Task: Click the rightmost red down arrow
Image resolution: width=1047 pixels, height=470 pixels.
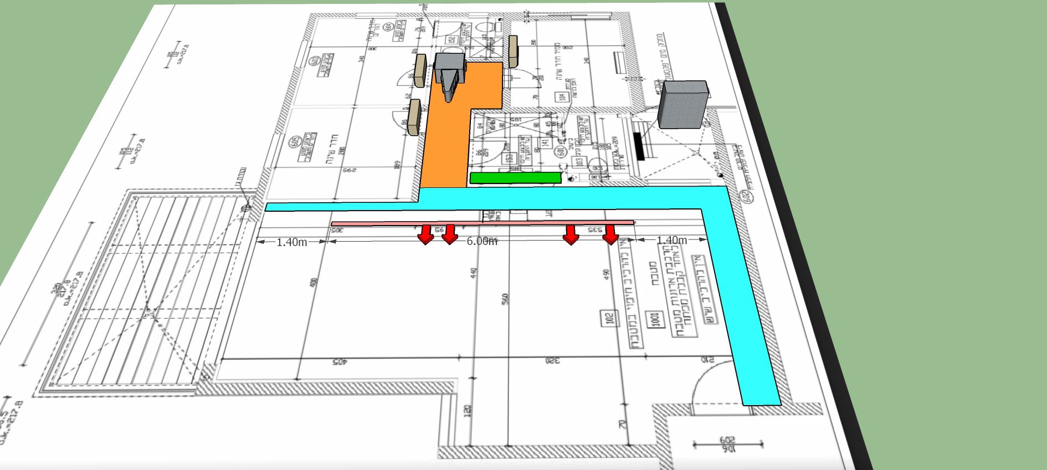Action: click(610, 234)
